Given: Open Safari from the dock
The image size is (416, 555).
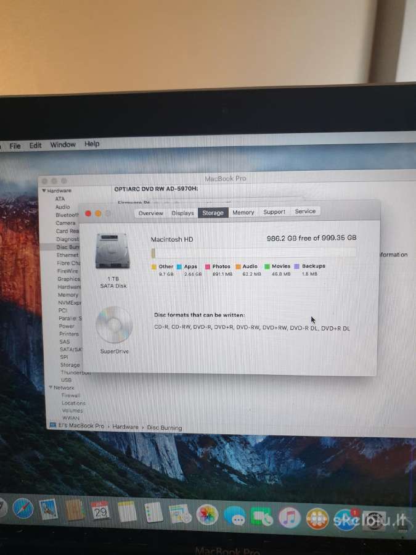Looking at the screenshot, I should click(x=23, y=509).
